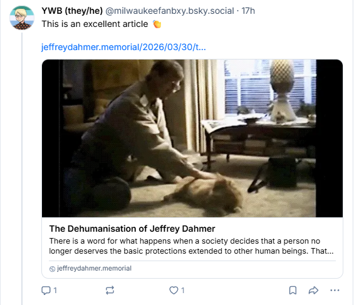Open the repost arrows menu
The width and height of the screenshot is (354, 305).
point(110,291)
